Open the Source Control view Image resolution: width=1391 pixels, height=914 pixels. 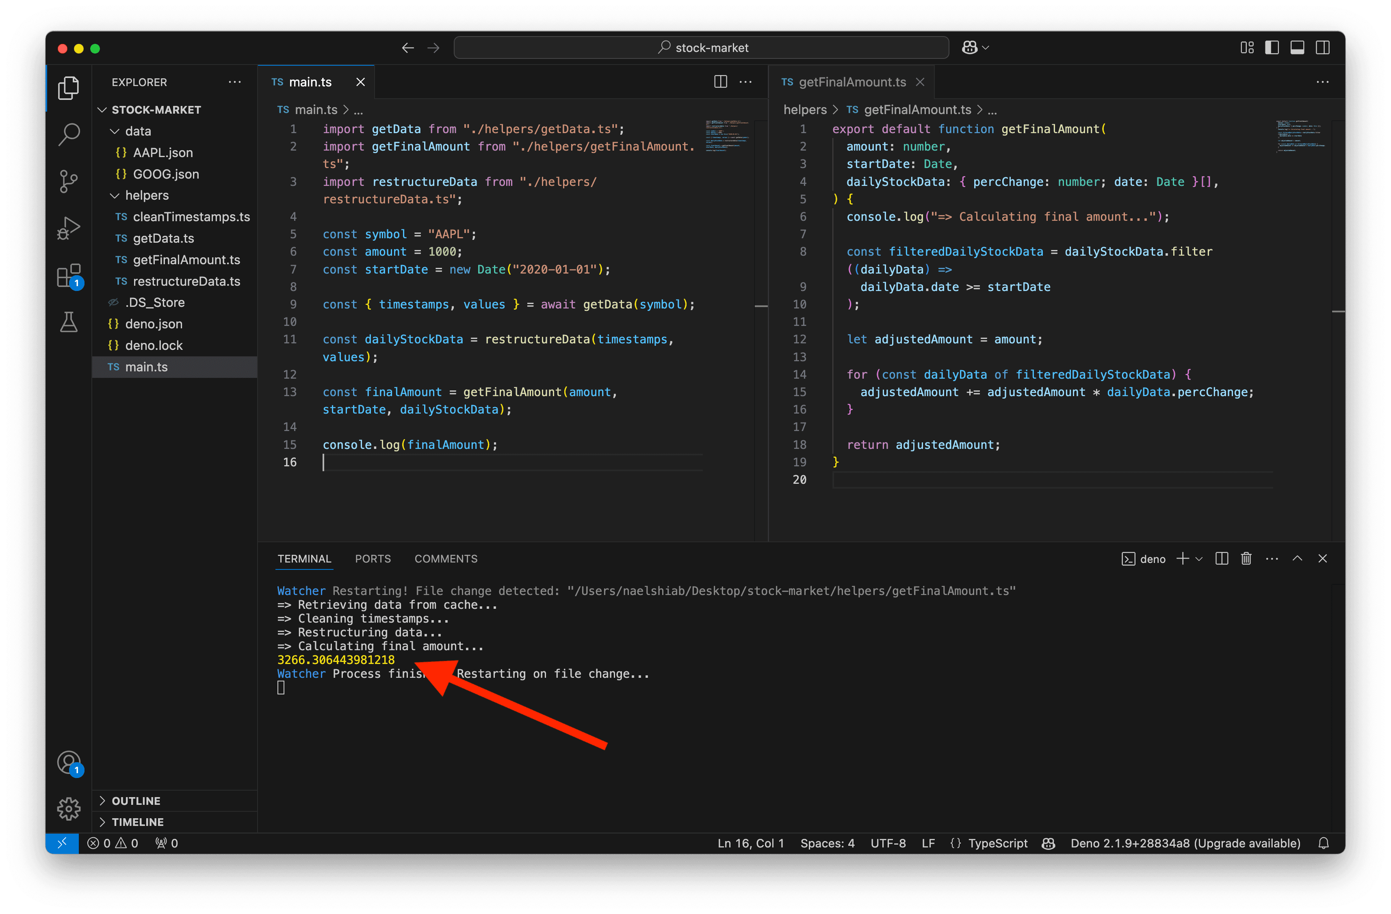(68, 181)
